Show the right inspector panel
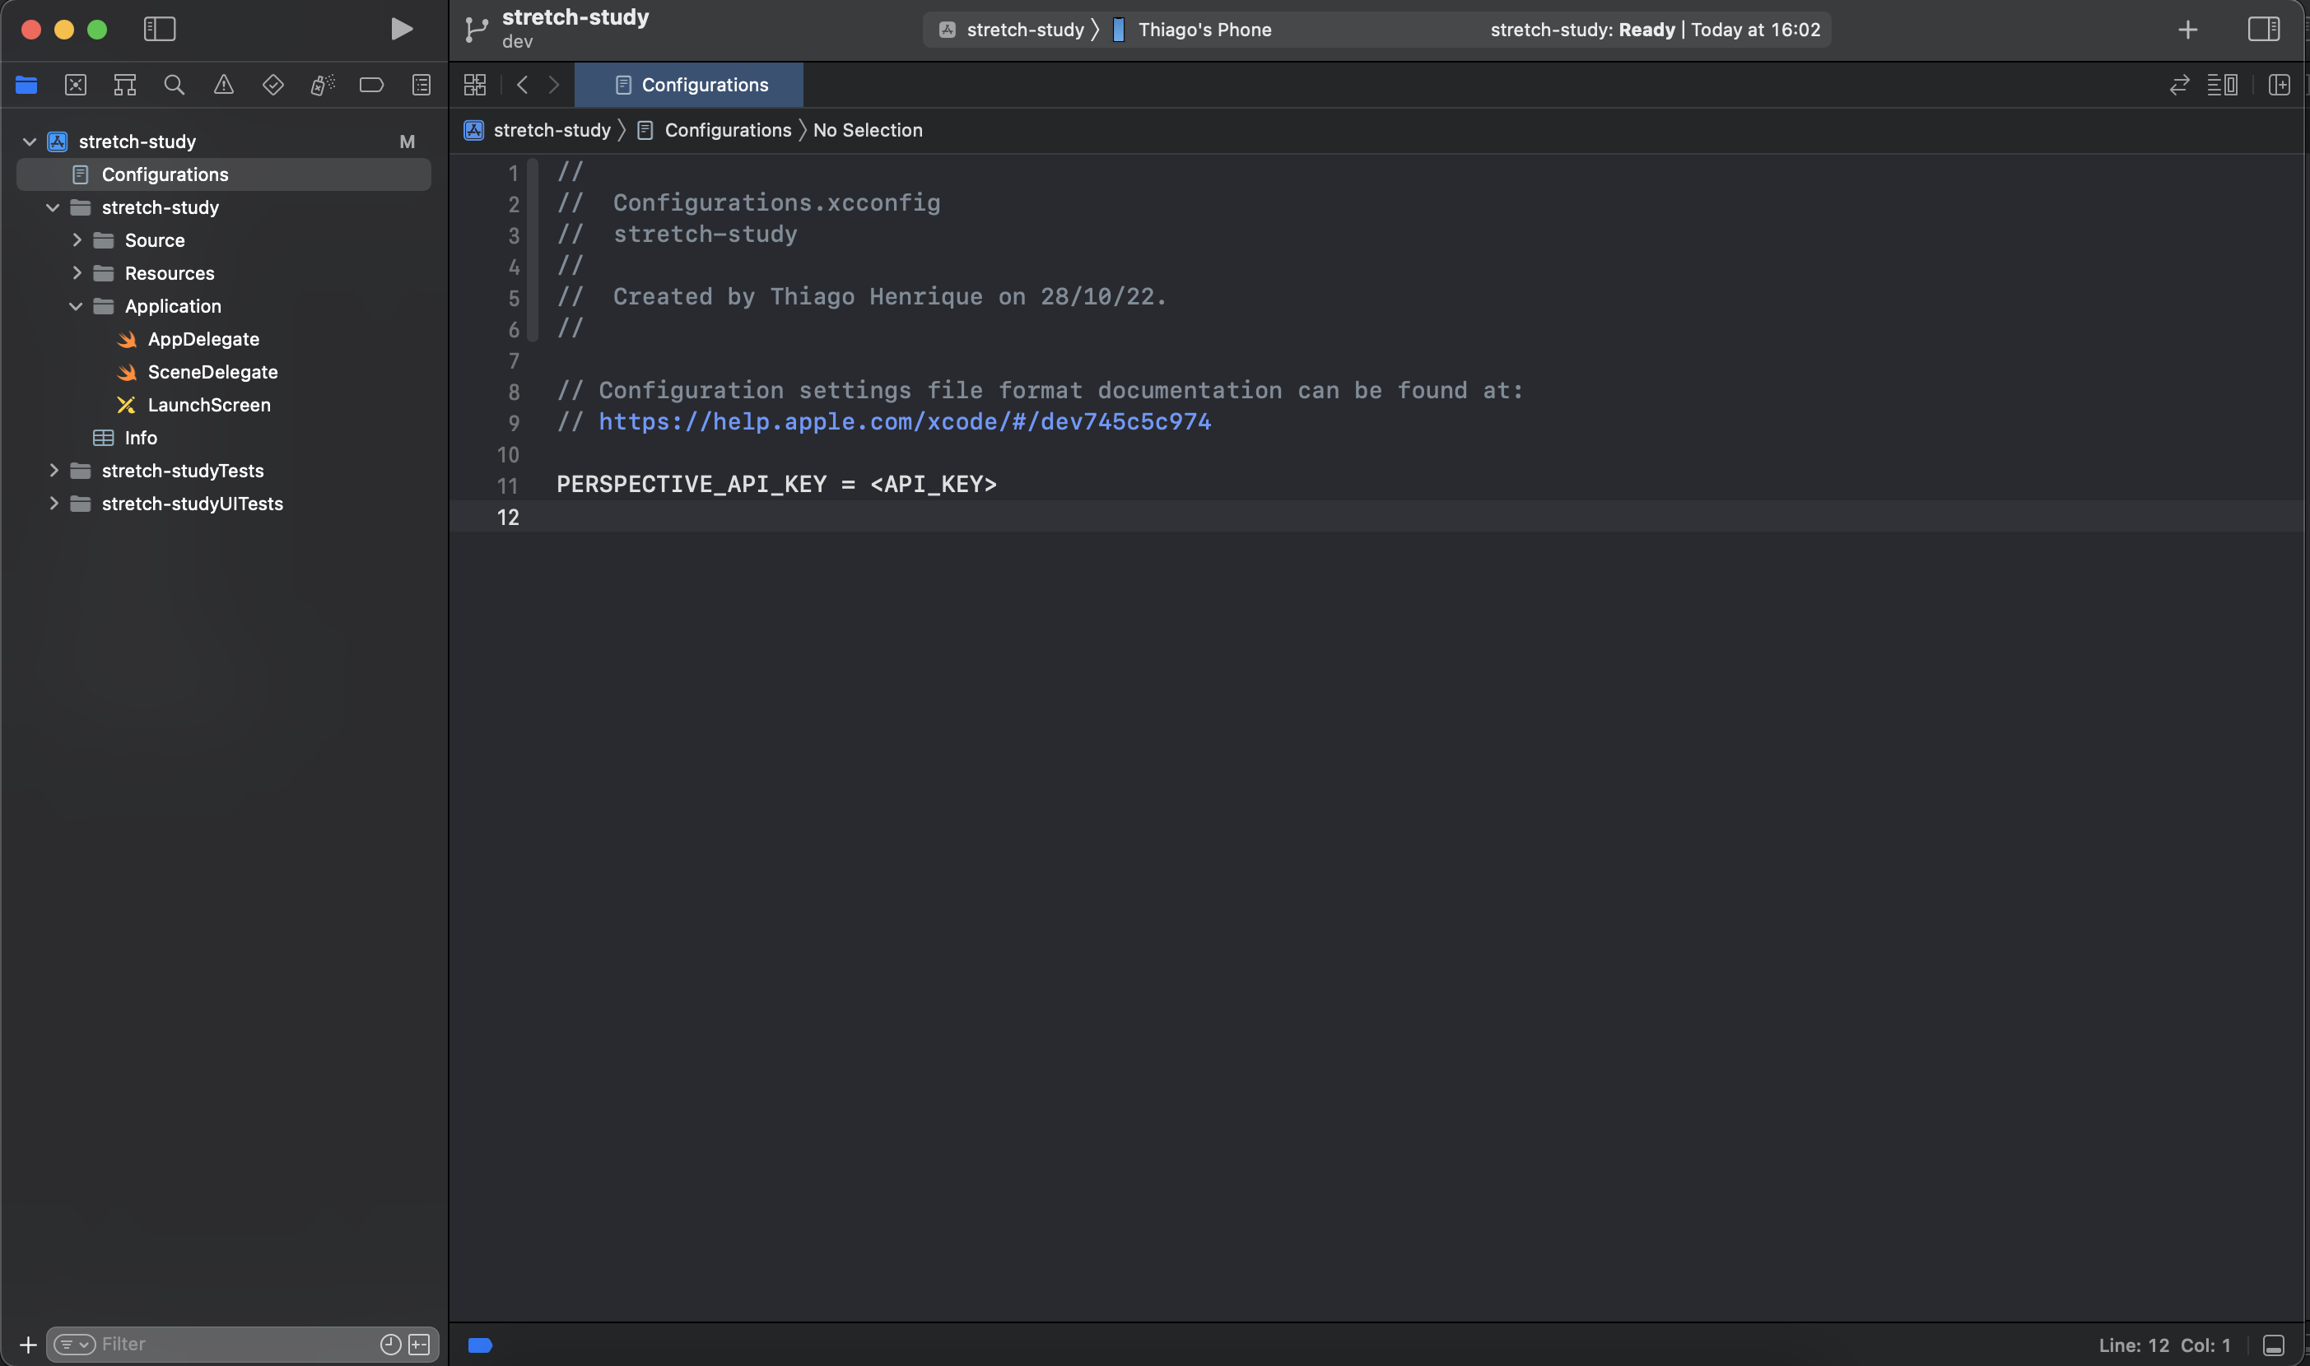The image size is (2310, 1366). tap(2263, 29)
